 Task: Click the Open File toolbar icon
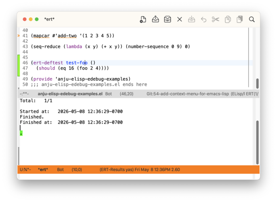155,19
